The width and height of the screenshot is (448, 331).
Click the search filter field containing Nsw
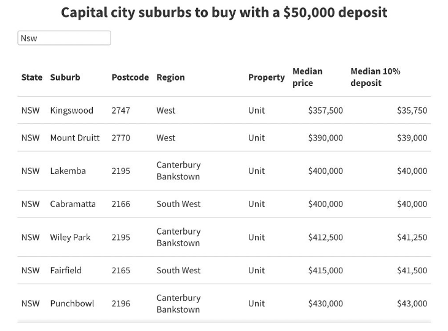(x=64, y=38)
